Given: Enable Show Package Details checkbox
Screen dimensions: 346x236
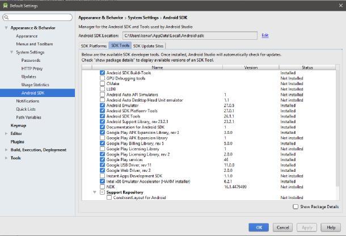Looking at the screenshot, I should click(296, 206).
